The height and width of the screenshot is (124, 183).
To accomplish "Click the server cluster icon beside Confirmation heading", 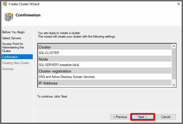I will tap(8, 16).
